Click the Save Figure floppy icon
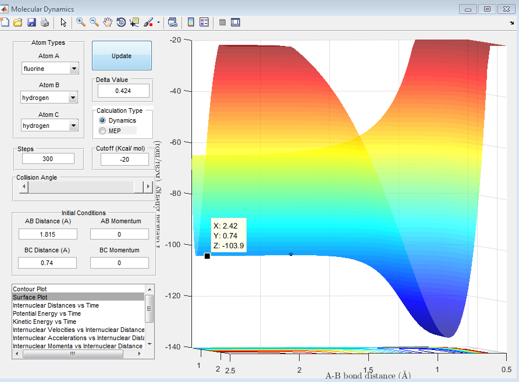The image size is (519, 382). 31,23
